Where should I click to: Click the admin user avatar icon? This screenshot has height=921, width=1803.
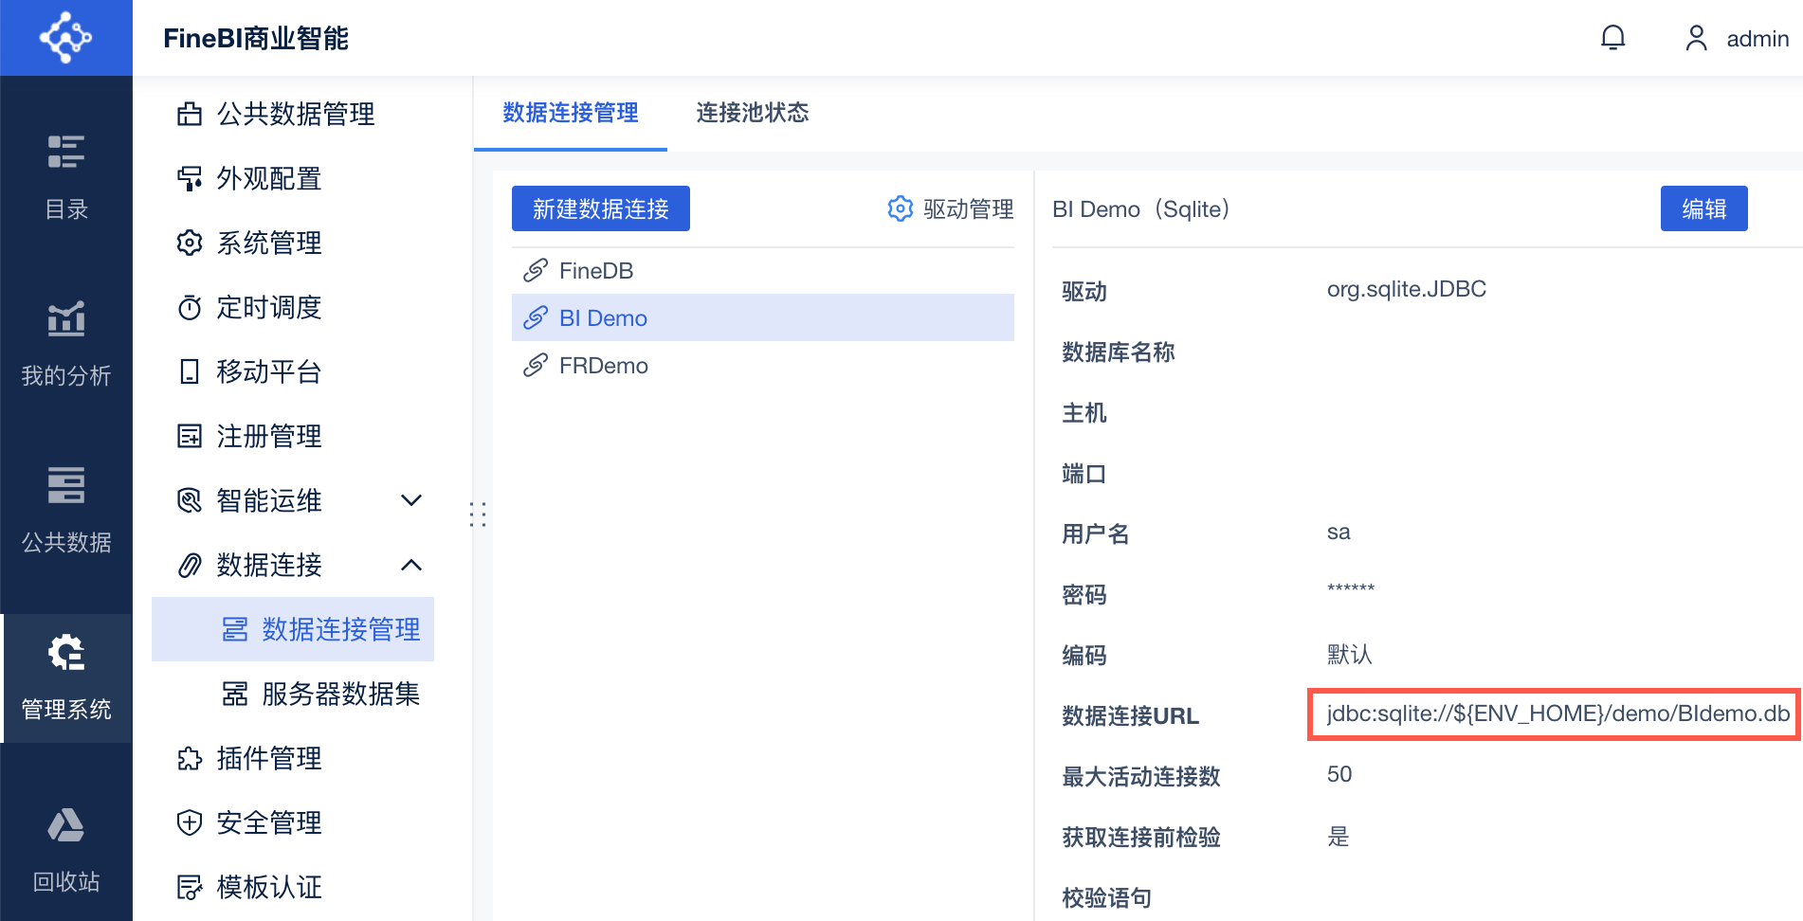1696,38
